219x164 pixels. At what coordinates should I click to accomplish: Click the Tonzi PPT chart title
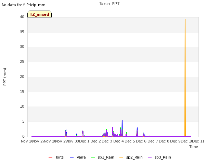coord(109,4)
